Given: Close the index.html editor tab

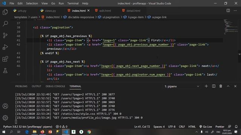Looking at the screenshot, I should tap(88, 10).
